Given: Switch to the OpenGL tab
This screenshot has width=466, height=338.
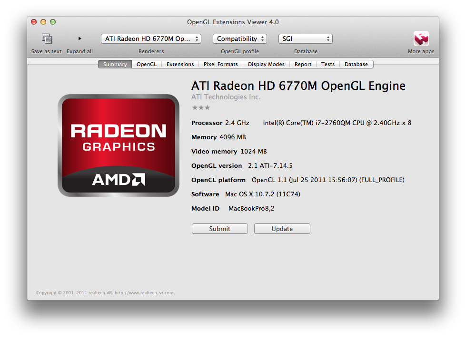Looking at the screenshot, I should click(147, 64).
